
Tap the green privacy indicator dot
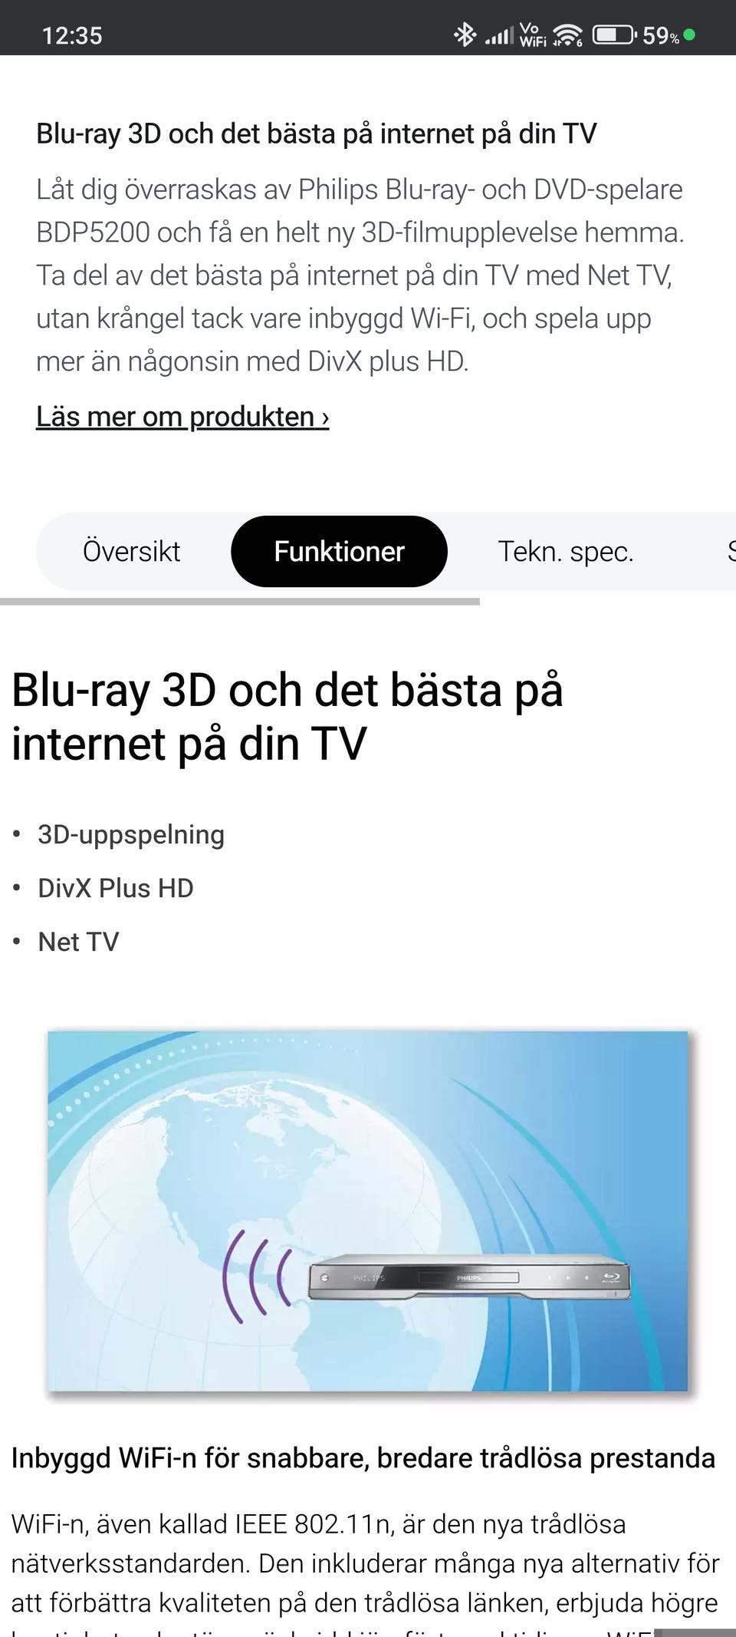click(689, 35)
